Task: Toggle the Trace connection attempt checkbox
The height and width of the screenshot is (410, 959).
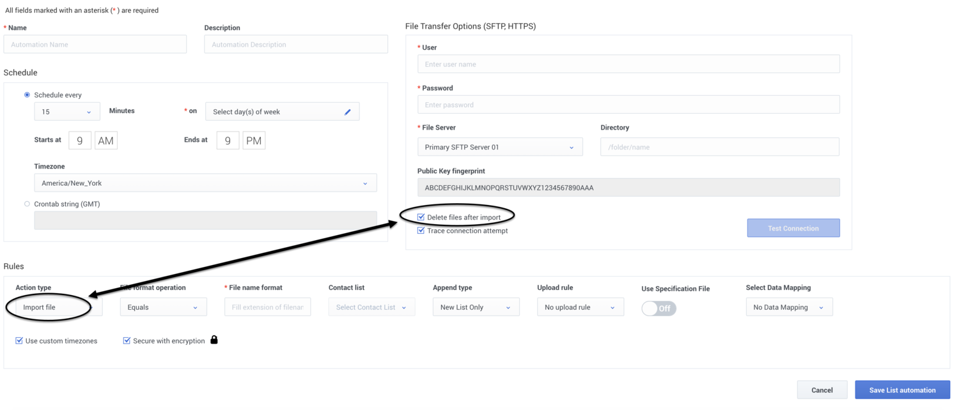Action: click(x=421, y=231)
